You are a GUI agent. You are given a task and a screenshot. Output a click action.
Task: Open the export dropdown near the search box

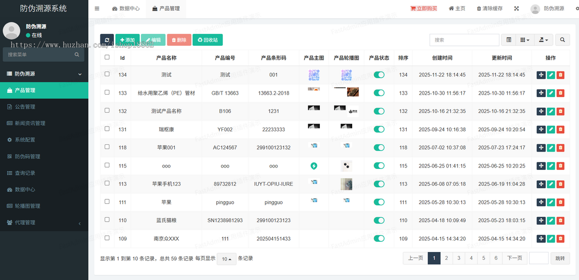[x=543, y=40]
